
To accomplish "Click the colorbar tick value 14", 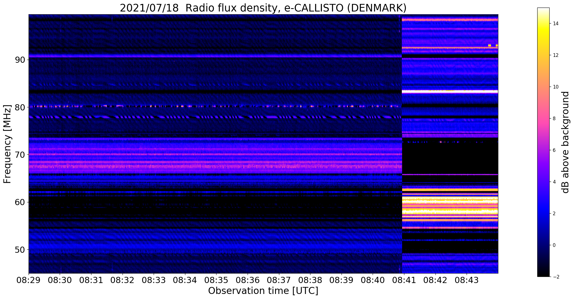I will [x=555, y=24].
